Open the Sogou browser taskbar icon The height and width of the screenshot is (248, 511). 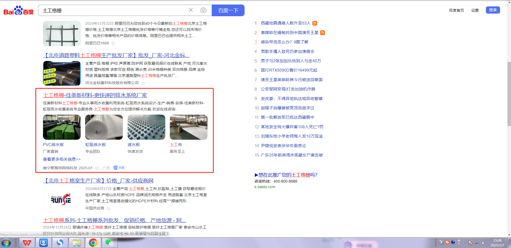[60, 243]
